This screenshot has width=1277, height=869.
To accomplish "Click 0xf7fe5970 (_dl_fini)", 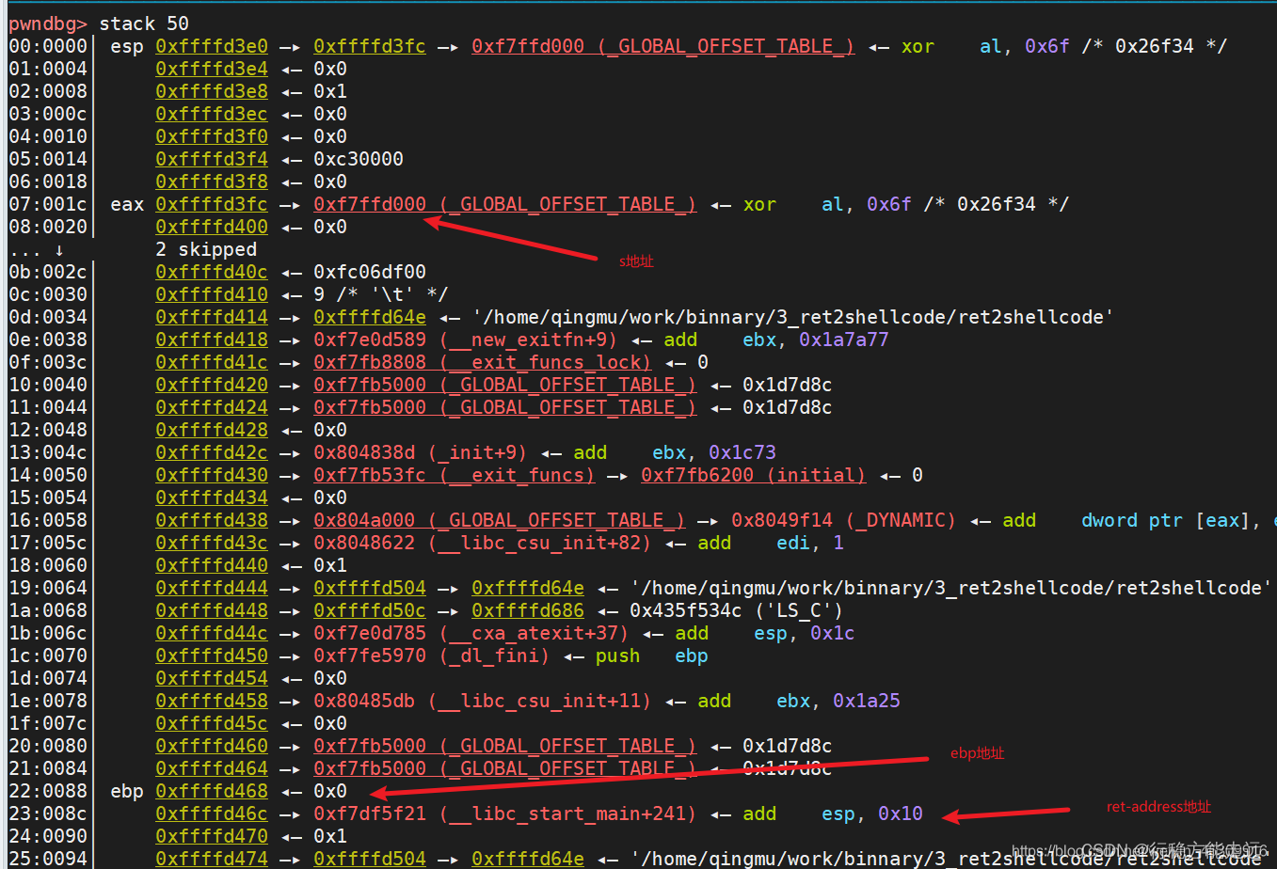I will point(432,656).
